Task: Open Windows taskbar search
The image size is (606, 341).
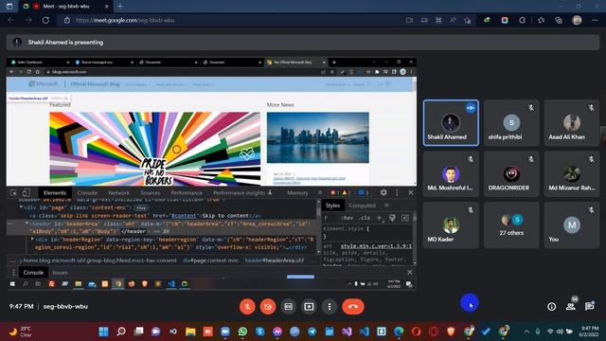Action: tap(121, 332)
